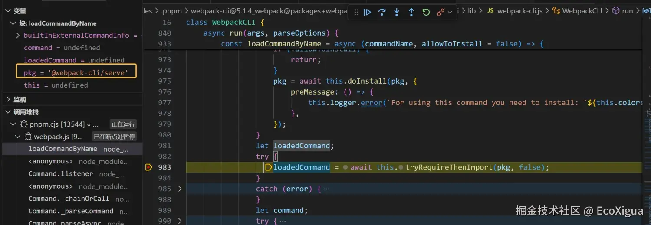The image size is (651, 225).
Task: Click the cube icon before run breadcrumb
Action: click(x=615, y=11)
